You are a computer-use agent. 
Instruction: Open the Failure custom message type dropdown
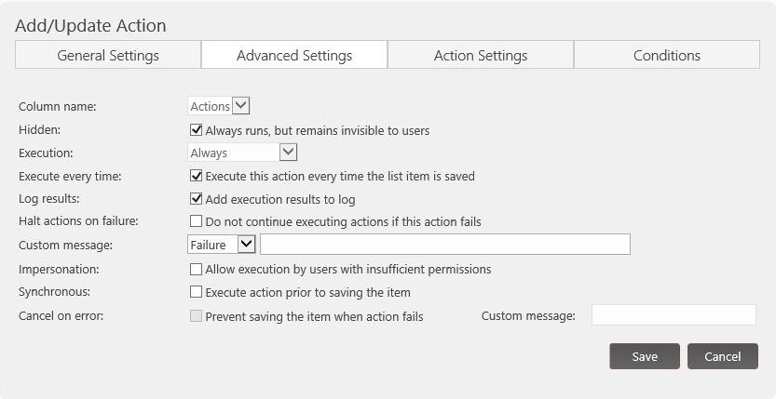tap(222, 245)
